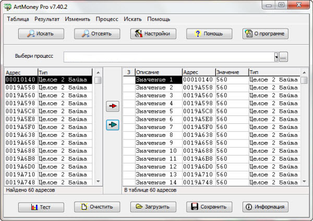This screenshot has height=221, width=313.
Task: Click the Сохранить save button
Action: pyautogui.click(x=209, y=206)
